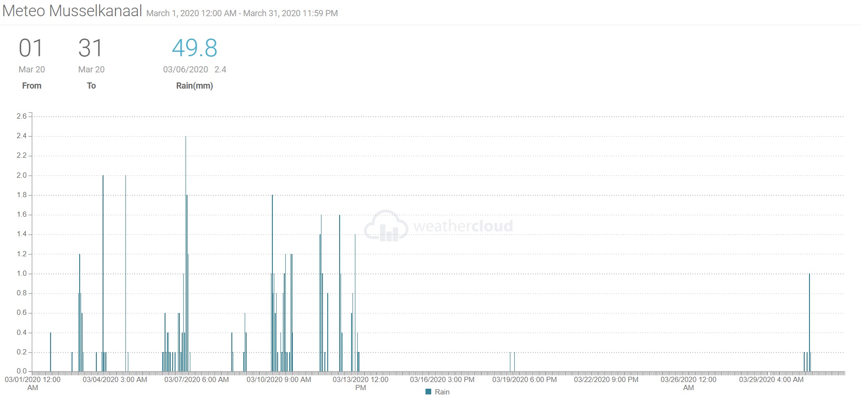Click x-axis label 03/04/2020 3:00 AM

pyautogui.click(x=115, y=380)
